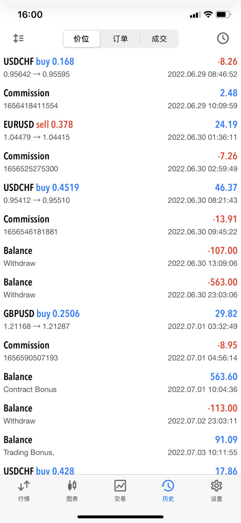The width and height of the screenshot is (241, 523).
Task: Open the EURUSD sell 0.378 entry
Action: (x=120, y=130)
